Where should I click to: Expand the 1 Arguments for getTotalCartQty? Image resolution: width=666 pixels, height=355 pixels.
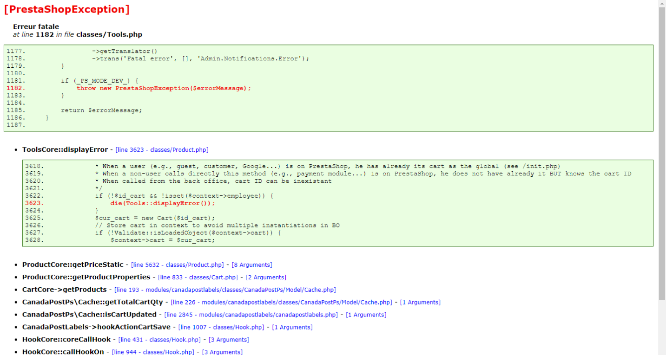coord(420,302)
